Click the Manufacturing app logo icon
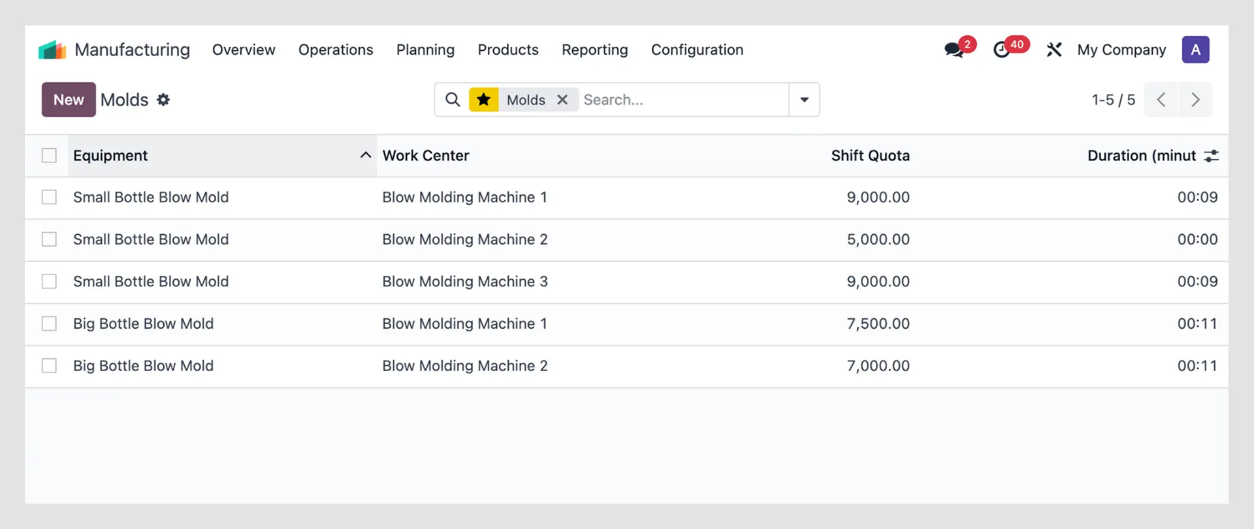Image resolution: width=1254 pixels, height=529 pixels. click(x=52, y=50)
